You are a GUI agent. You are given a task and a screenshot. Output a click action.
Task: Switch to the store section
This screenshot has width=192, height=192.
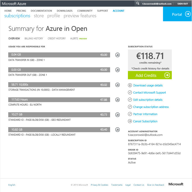39,16
